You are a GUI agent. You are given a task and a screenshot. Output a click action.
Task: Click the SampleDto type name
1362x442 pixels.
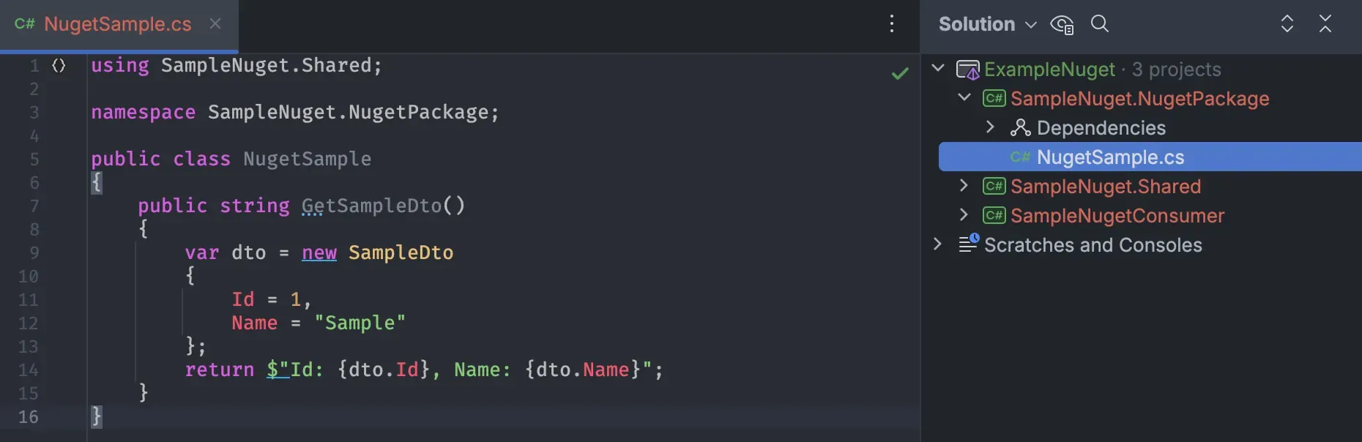[x=401, y=253]
